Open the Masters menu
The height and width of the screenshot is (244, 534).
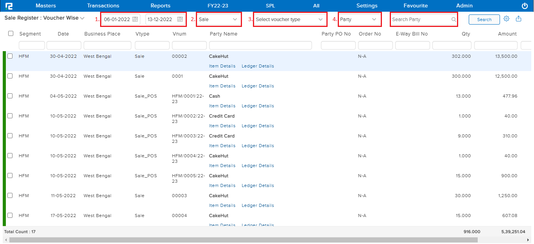[46, 6]
